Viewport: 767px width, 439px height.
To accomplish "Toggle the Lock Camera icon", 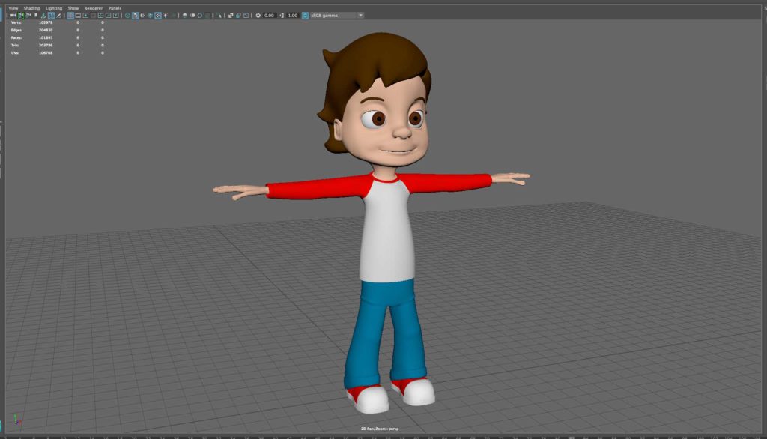I will (20, 15).
